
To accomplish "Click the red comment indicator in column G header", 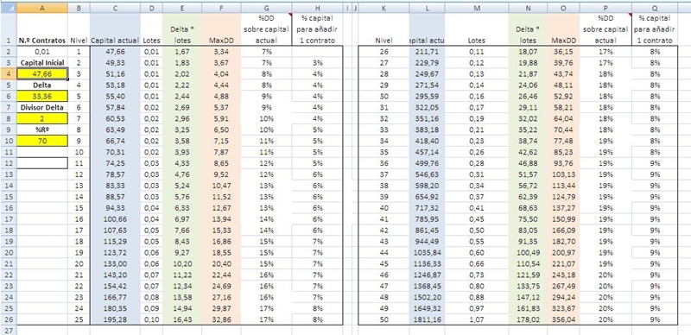I will pyautogui.click(x=289, y=15).
